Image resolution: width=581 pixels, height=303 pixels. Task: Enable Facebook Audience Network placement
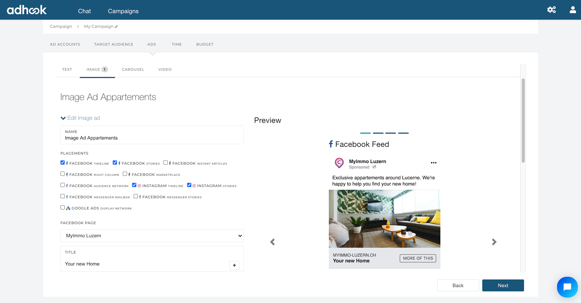pyautogui.click(x=63, y=185)
